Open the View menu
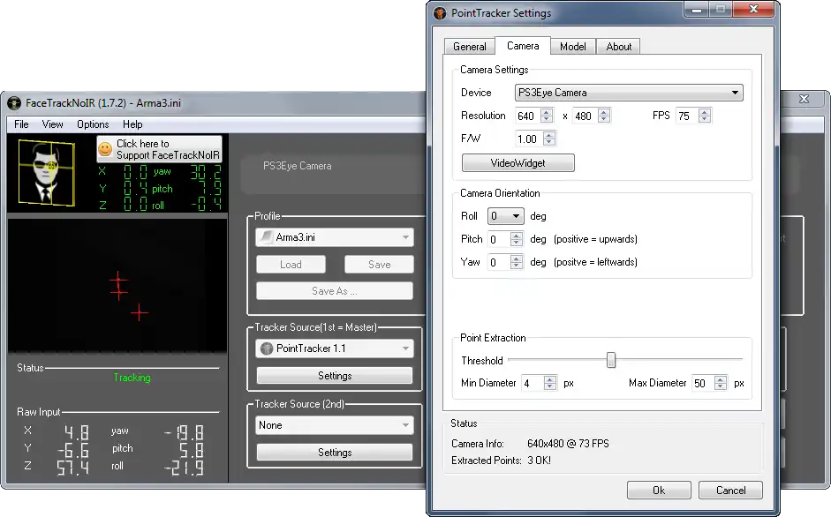Image resolution: width=831 pixels, height=517 pixels. 52,124
